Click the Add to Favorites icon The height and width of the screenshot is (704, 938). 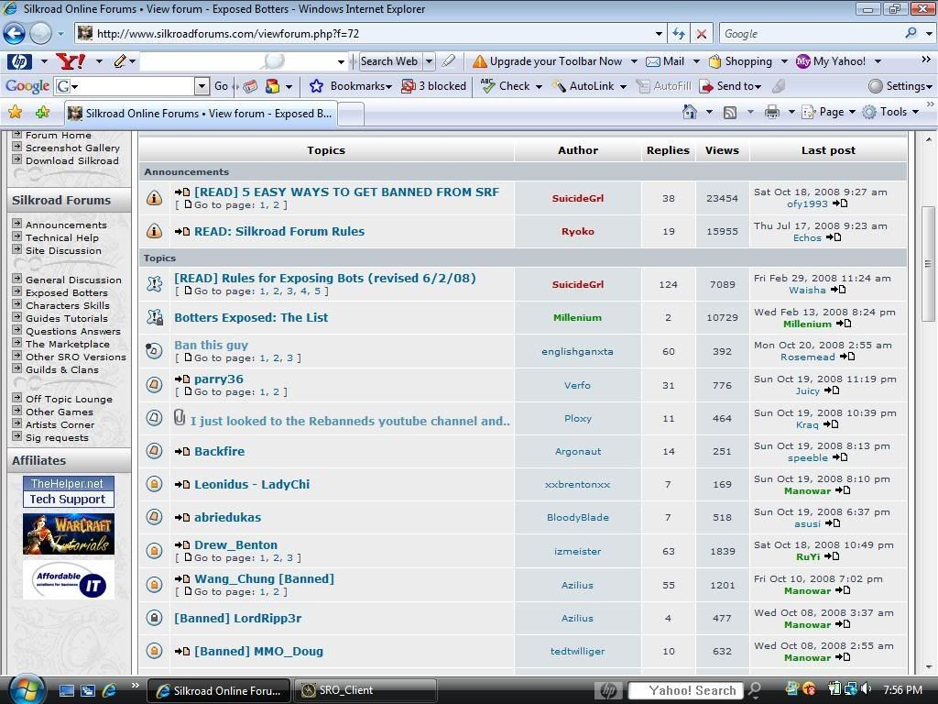point(42,112)
